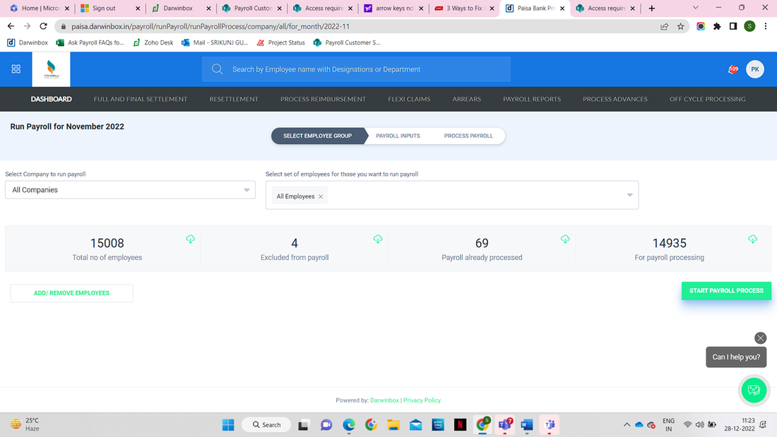Screen dimensions: 777x437
Task: Open the PK profile avatar menu
Action: pyautogui.click(x=755, y=69)
